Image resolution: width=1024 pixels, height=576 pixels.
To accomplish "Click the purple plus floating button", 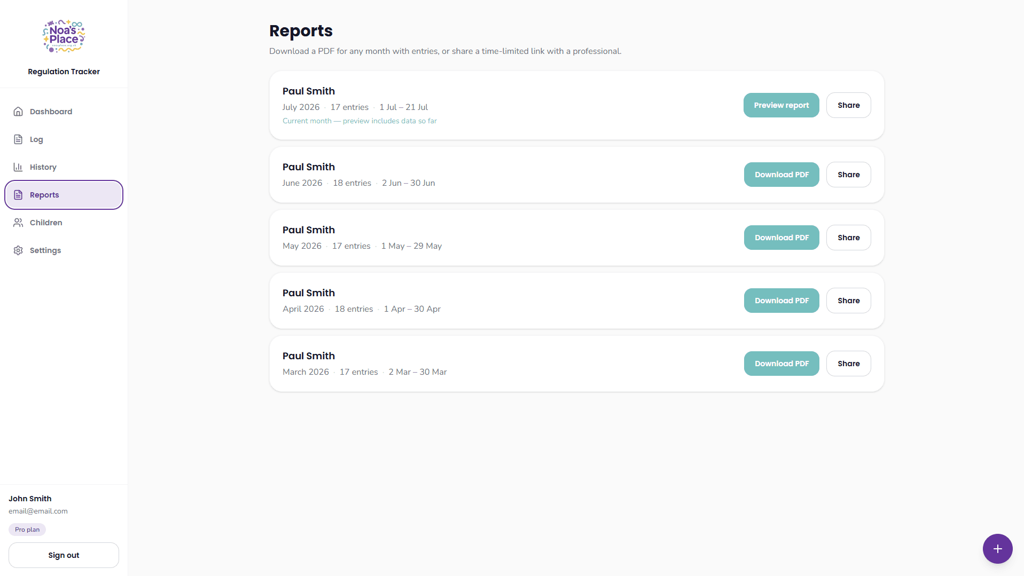I will tap(997, 549).
